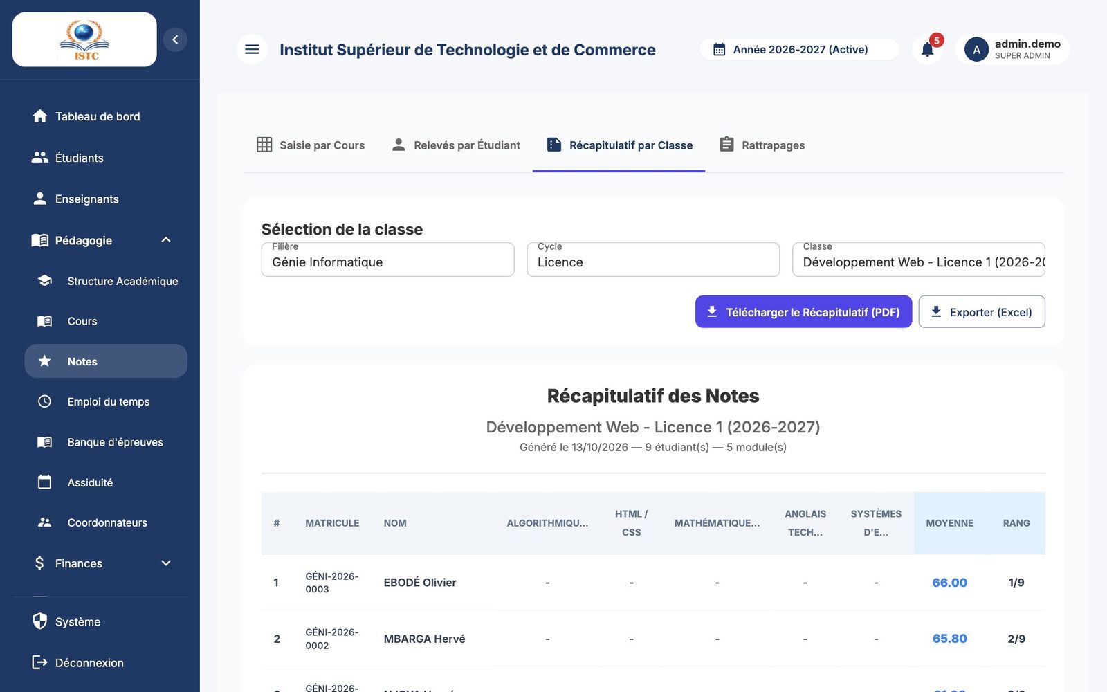Collapse the sidebar with the chevron button

(x=175, y=39)
